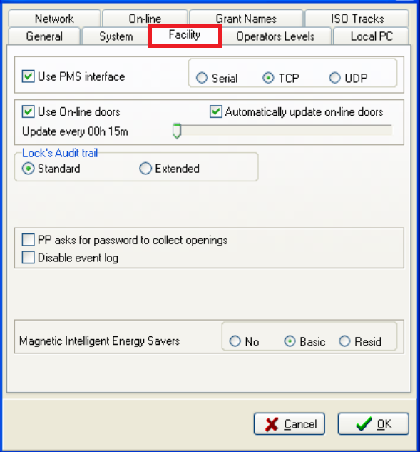This screenshot has height=452, width=420.
Task: Click the Update every 00h 15m label
Action: [x=75, y=131]
